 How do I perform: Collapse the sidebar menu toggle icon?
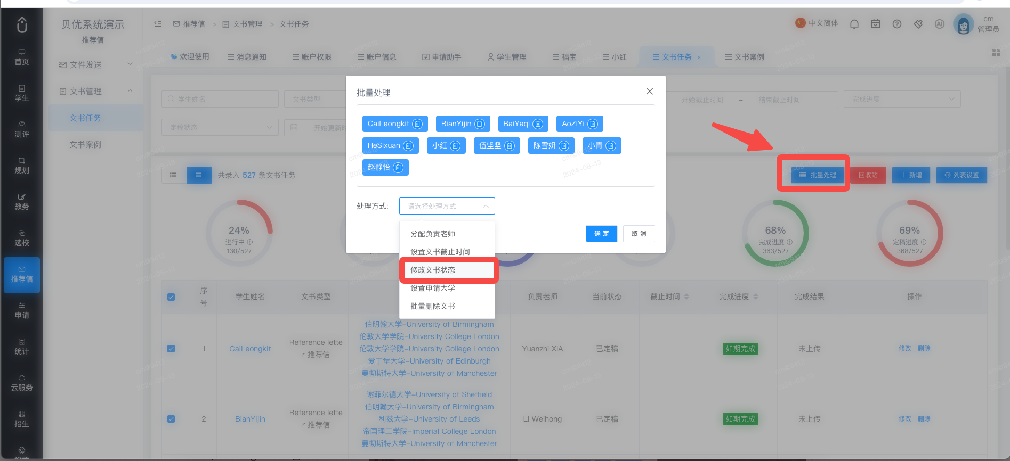coord(158,24)
